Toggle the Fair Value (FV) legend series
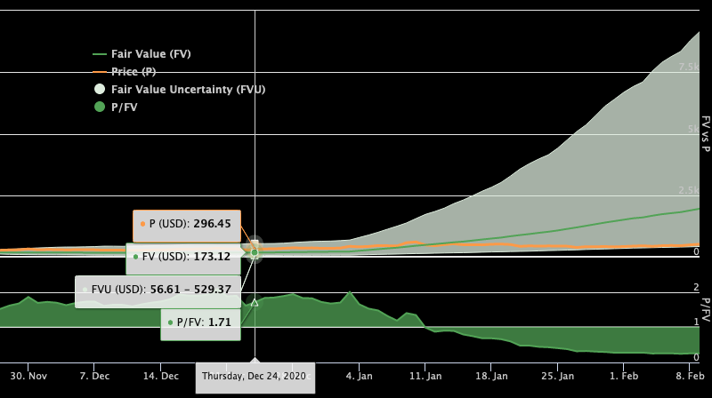This screenshot has height=398, width=712. pos(142,54)
